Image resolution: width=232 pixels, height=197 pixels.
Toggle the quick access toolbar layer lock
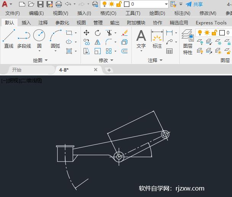tap(119, 4)
